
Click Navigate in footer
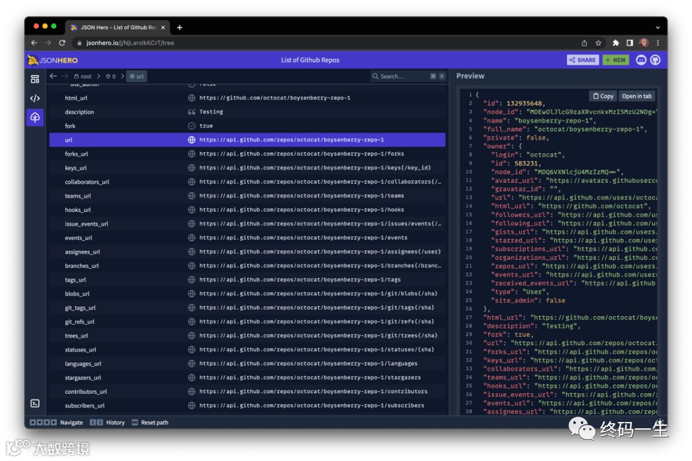coord(56,423)
